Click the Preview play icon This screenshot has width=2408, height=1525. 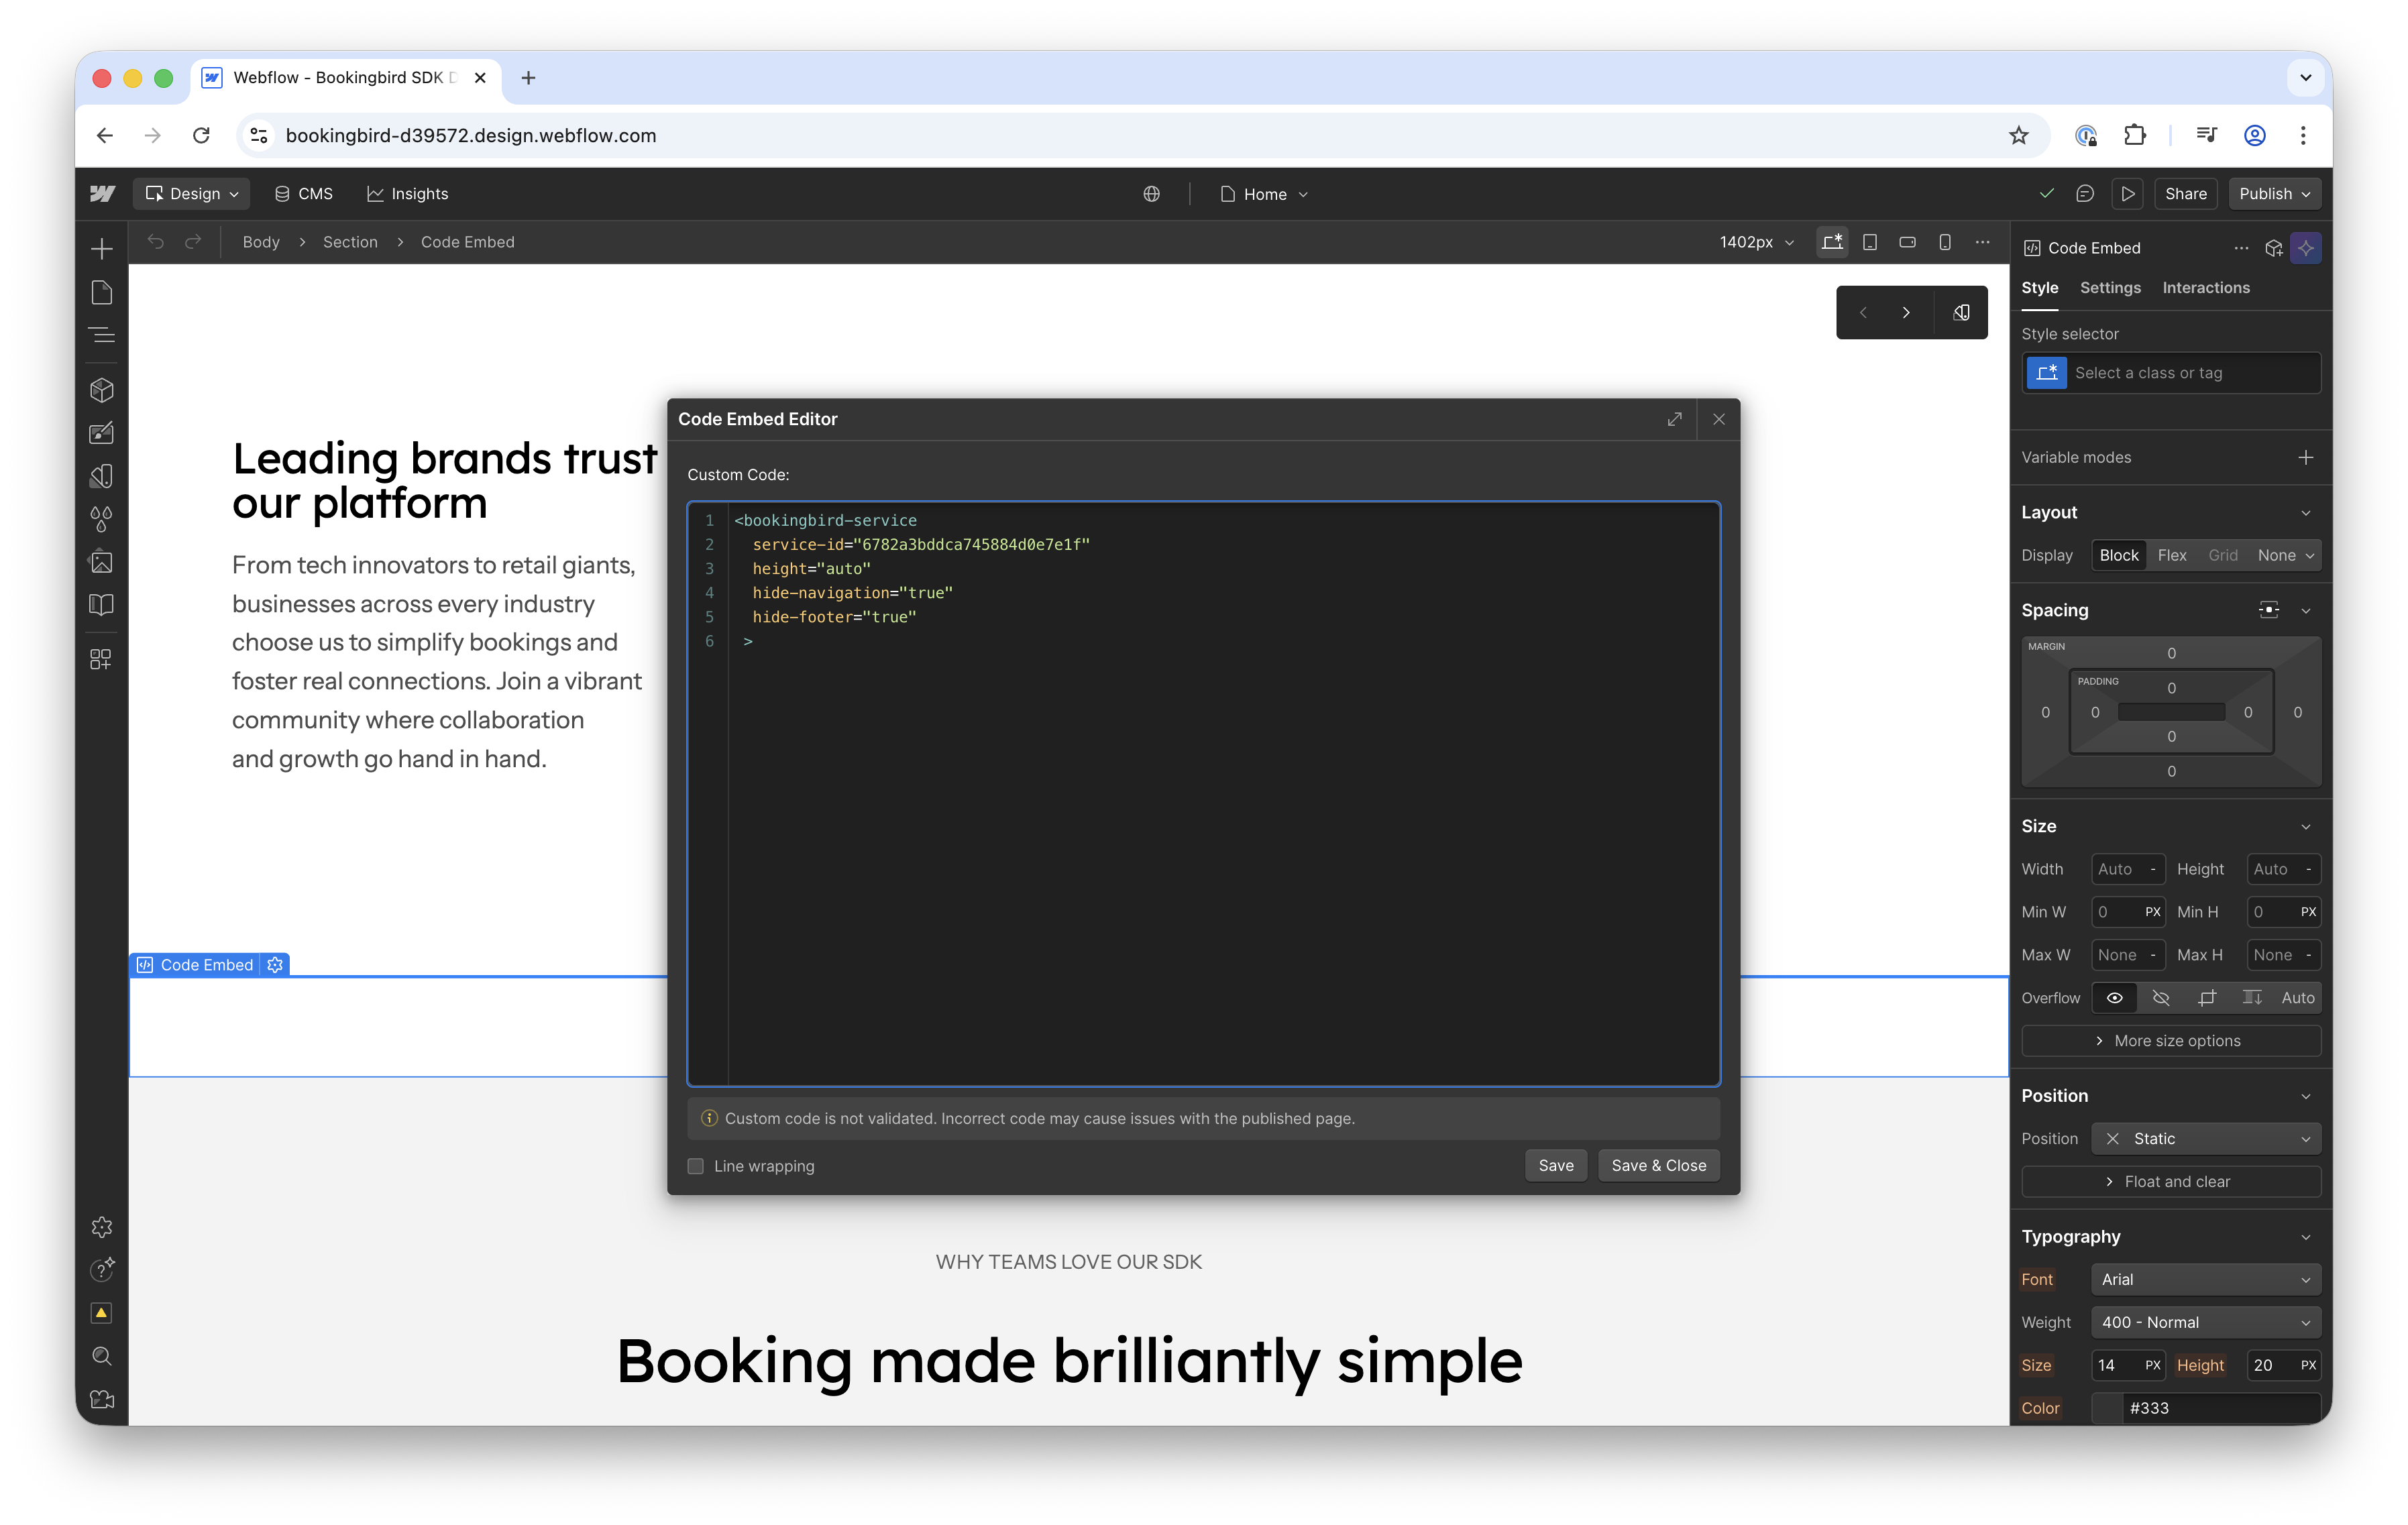pos(2127,194)
